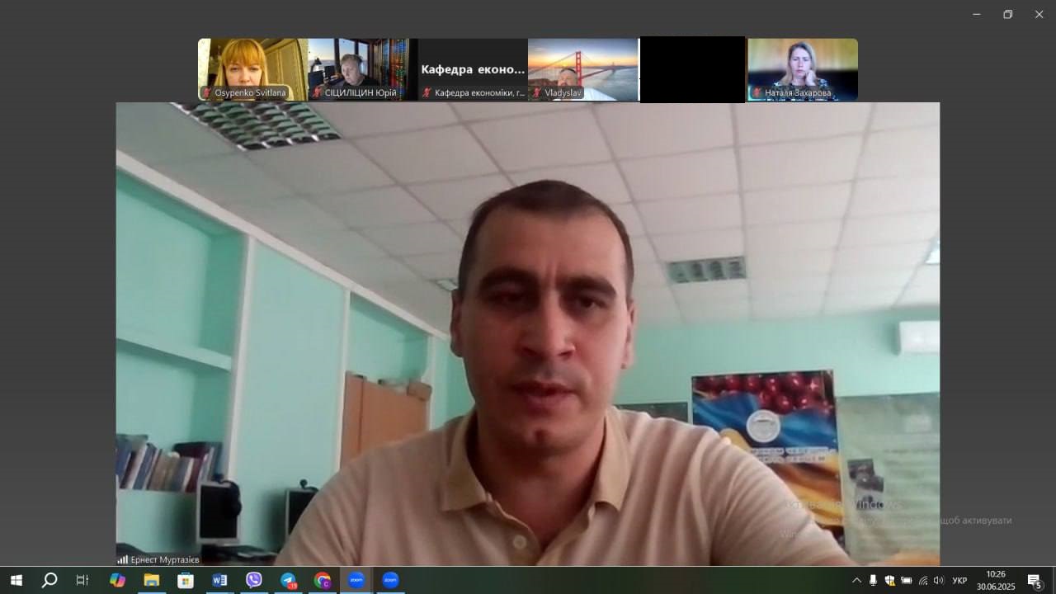Select Наталя Захарова video thumbnail

click(802, 69)
